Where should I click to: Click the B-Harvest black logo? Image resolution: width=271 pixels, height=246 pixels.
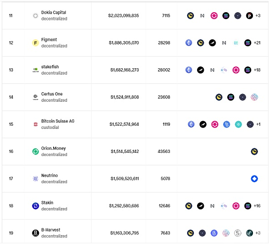36,233
